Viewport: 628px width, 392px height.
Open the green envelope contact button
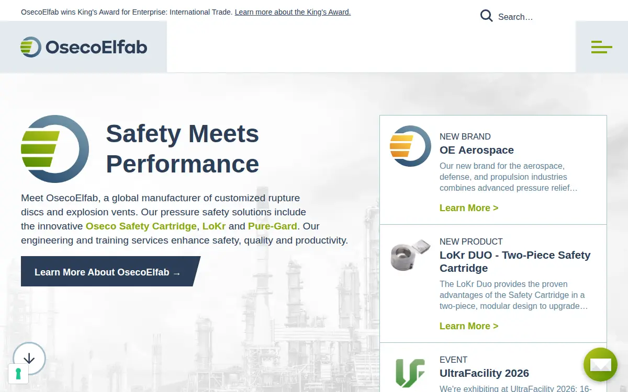tap(600, 364)
